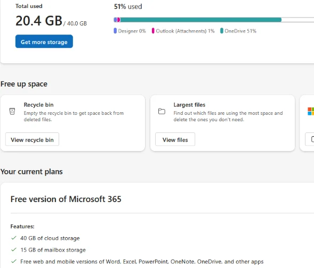The height and width of the screenshot is (268, 314).
Task: Click the Features: label
Action: point(22,227)
